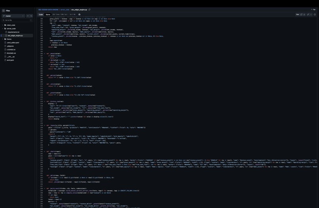Open LICENSE.txt file
319x208 pixels.
pyautogui.click(x=11, y=50)
